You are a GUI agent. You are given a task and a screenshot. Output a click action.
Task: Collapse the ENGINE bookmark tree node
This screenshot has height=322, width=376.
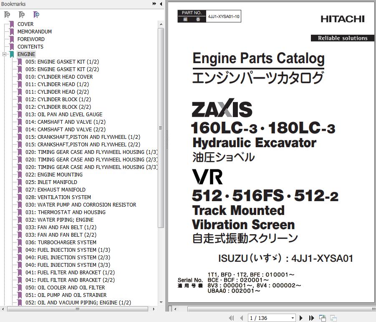click(4, 54)
